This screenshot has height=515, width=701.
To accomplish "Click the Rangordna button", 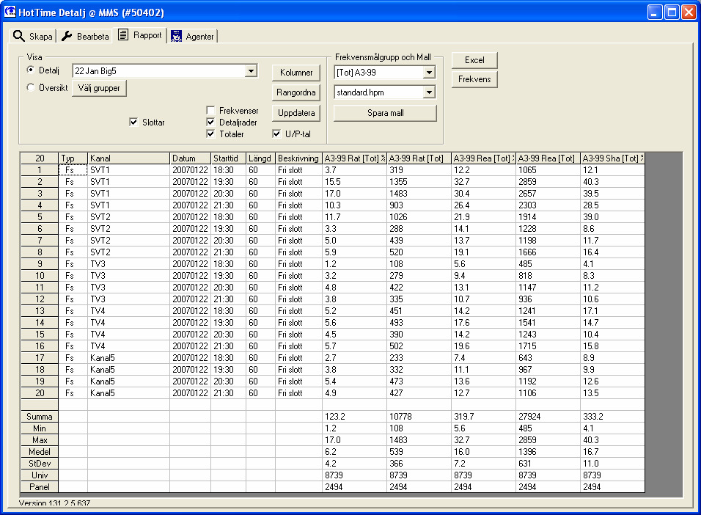I will (296, 92).
